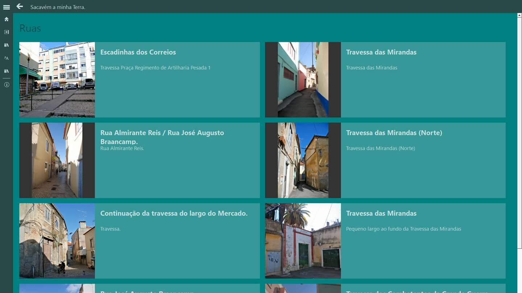The image size is (522, 293).
Task: Click the sidebar arrow-into-panel icon
Action: [x=7, y=32]
